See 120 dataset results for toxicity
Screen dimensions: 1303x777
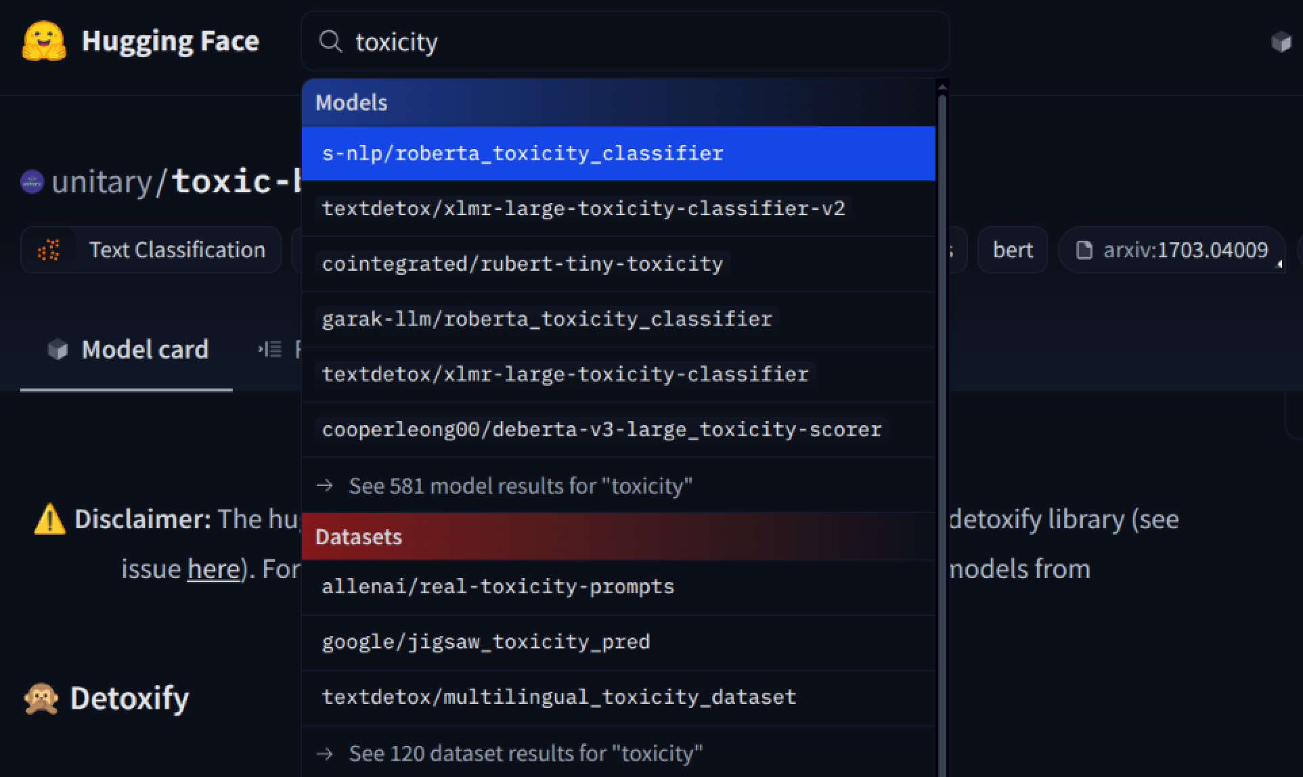619,753
